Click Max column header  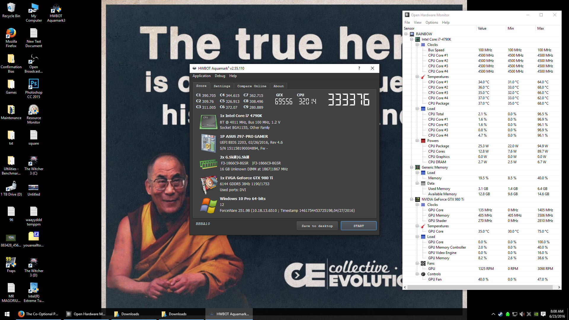click(x=548, y=28)
